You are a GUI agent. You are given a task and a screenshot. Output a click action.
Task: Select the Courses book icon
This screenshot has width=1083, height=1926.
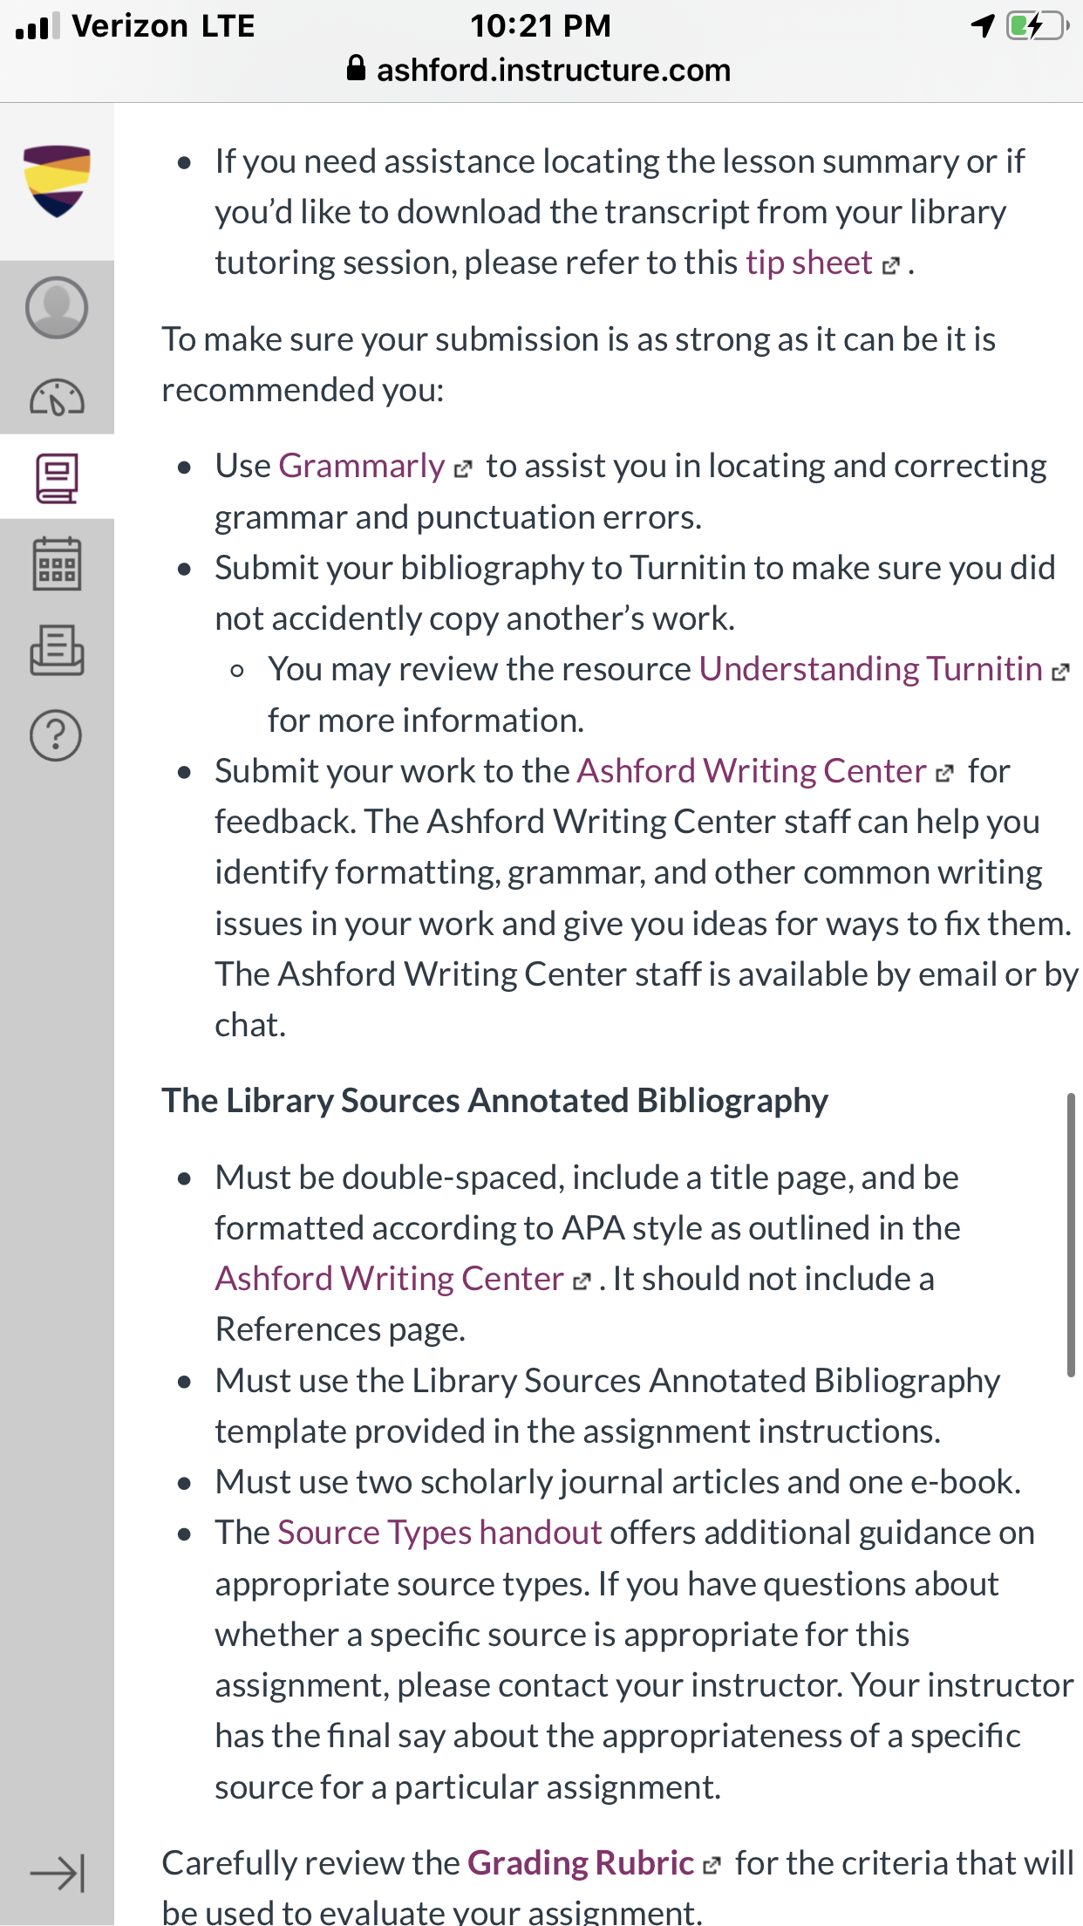57,478
